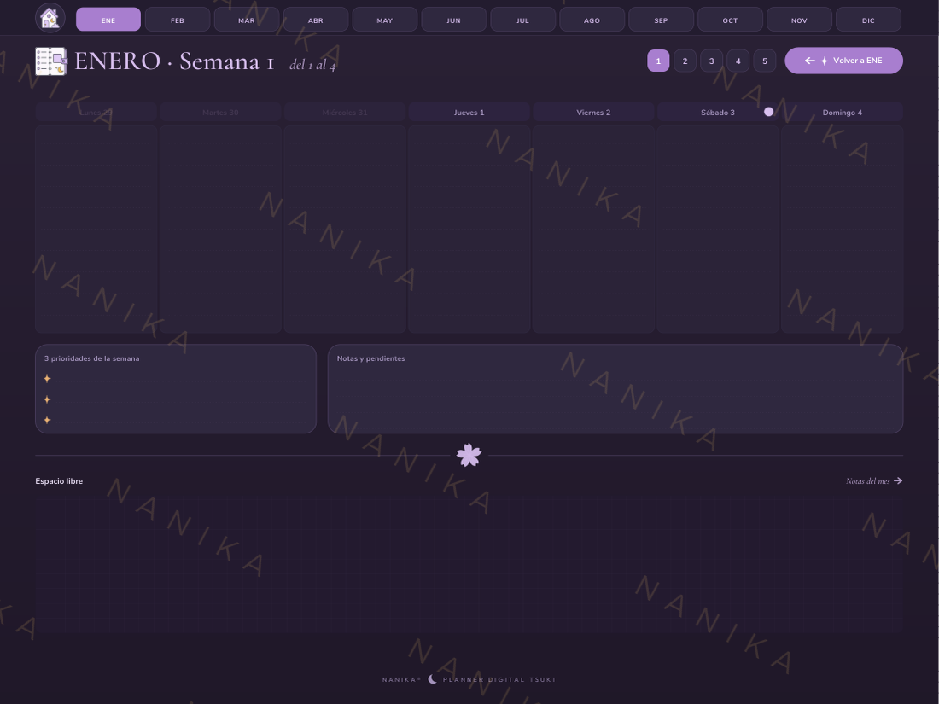Image resolution: width=939 pixels, height=704 pixels.
Task: Jump to week 4 button
Action: point(738,61)
